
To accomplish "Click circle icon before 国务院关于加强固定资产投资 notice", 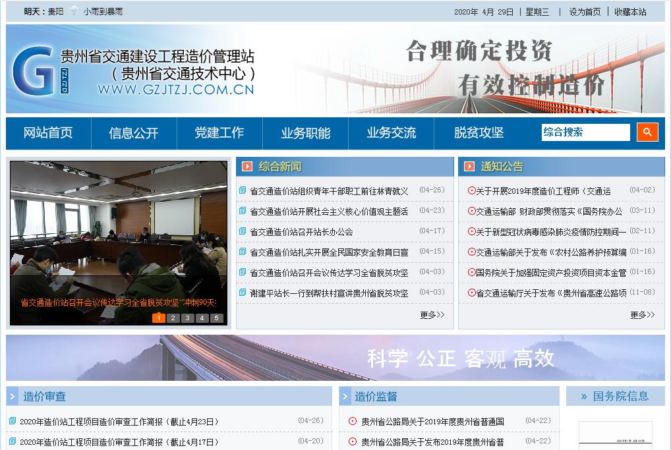I will pyautogui.click(x=471, y=272).
